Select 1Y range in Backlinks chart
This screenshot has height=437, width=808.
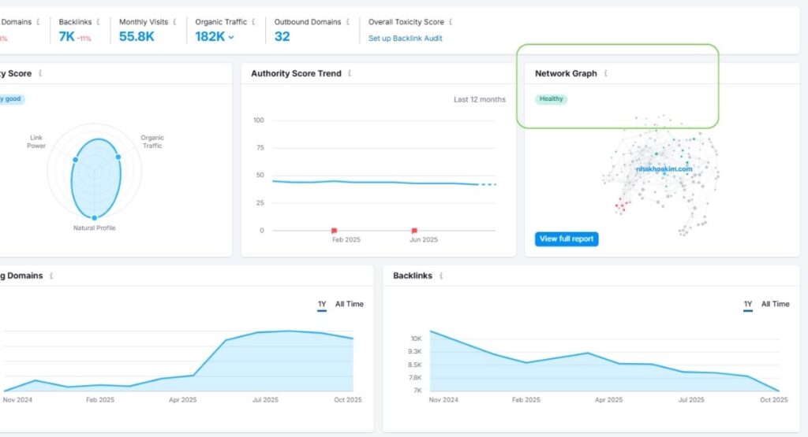pos(747,304)
